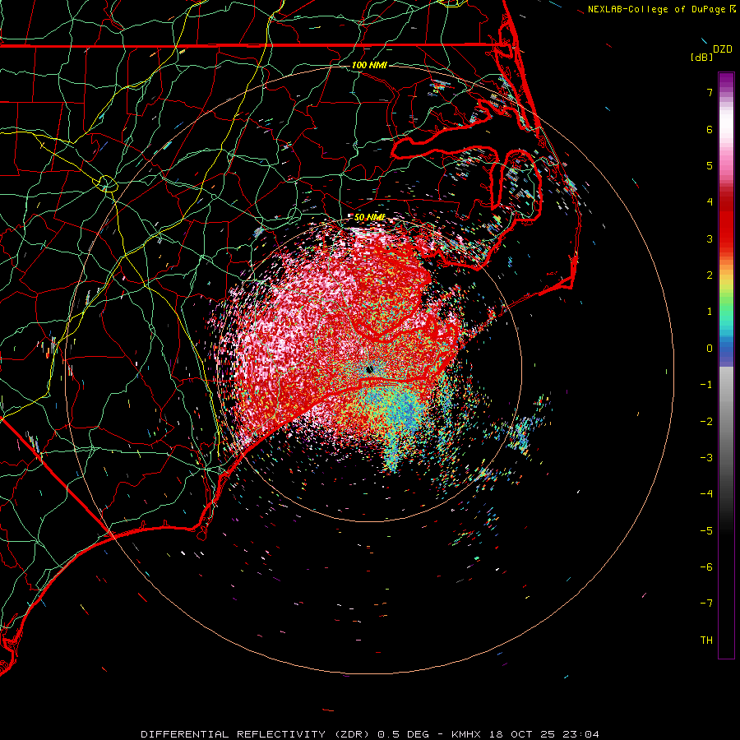Click the '100 NMI' range ring label
This screenshot has width=740, height=740.
coord(369,65)
